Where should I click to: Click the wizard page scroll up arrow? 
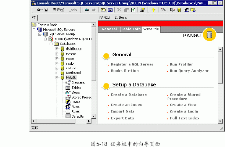(220, 50)
